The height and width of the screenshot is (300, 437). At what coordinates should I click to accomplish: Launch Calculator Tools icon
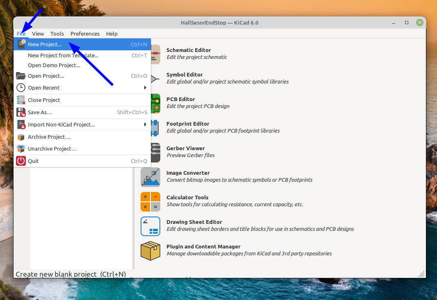tap(150, 201)
